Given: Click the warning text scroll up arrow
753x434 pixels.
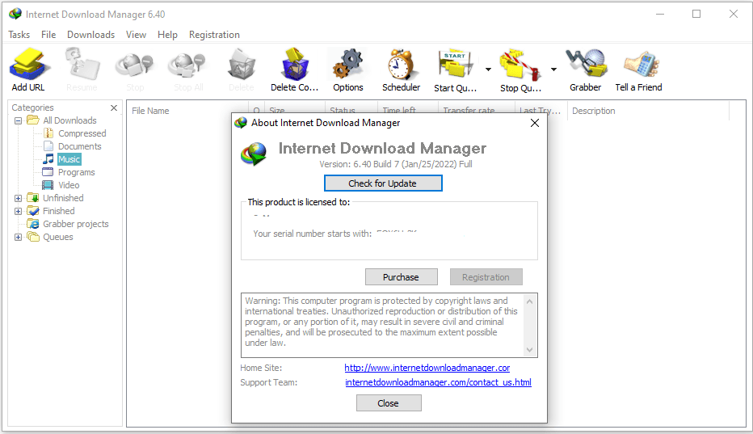Looking at the screenshot, I should 530,301.
